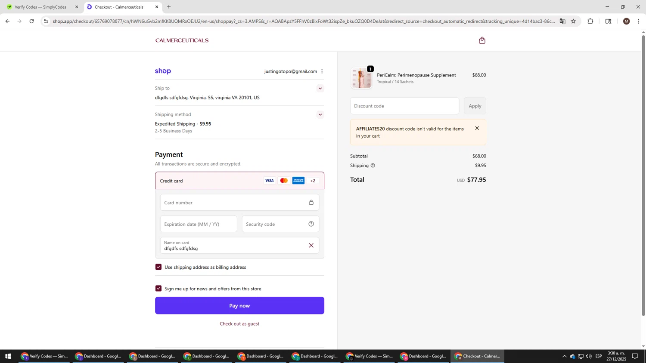Open the translate page icon
This screenshot has width=646, height=363.
pyautogui.click(x=562, y=21)
